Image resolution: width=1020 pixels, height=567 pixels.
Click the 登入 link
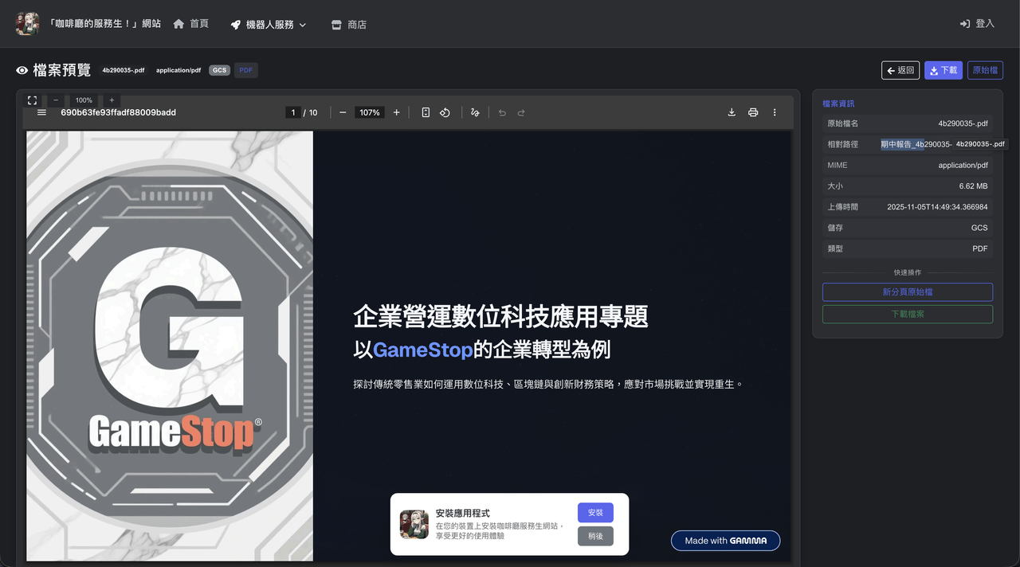[978, 24]
